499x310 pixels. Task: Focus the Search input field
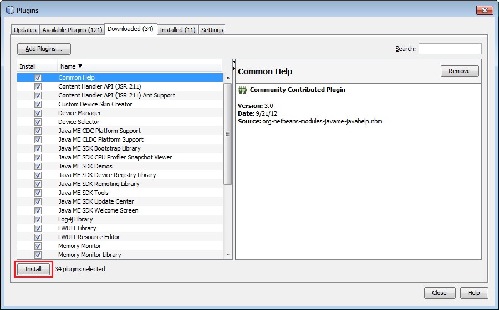pyautogui.click(x=450, y=49)
